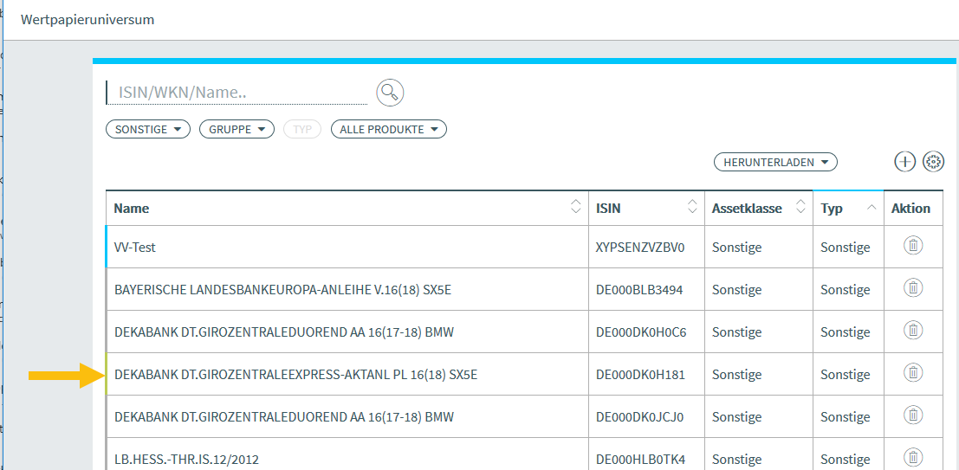The height and width of the screenshot is (470, 959).
Task: Click trash icon for ISIN DE000DK0JCJ0
Action: [912, 415]
